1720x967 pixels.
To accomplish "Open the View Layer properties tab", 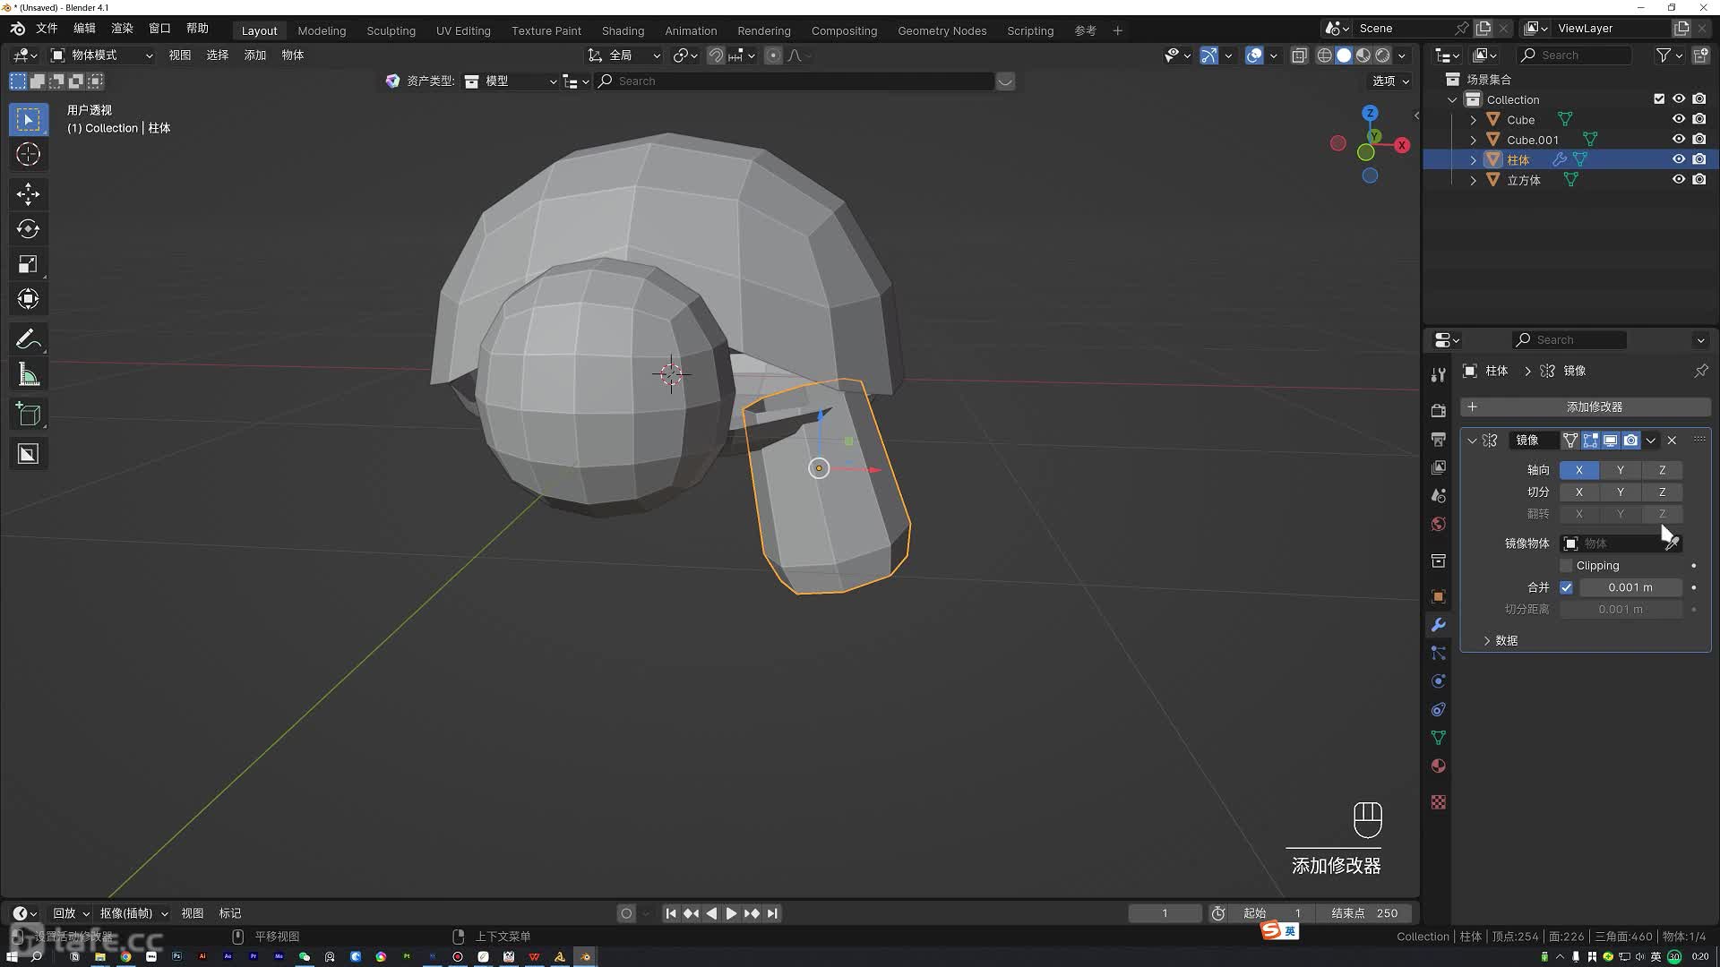I will (x=1438, y=467).
